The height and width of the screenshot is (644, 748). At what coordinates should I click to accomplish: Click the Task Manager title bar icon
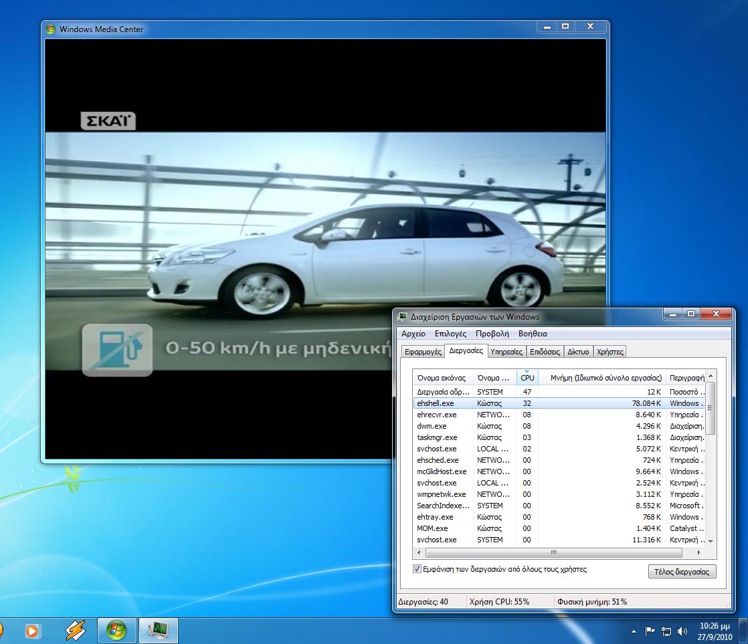(402, 316)
